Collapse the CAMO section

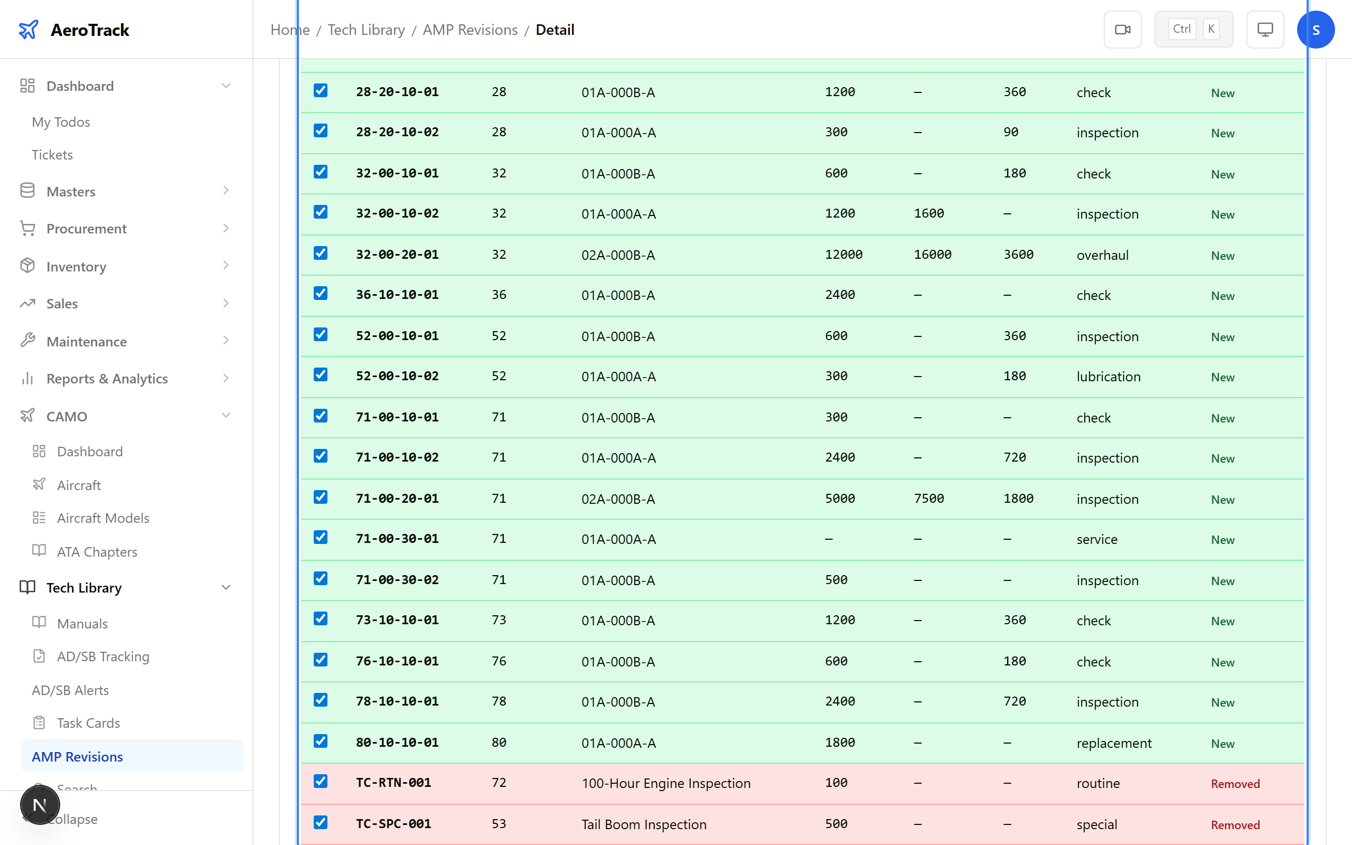coord(226,415)
